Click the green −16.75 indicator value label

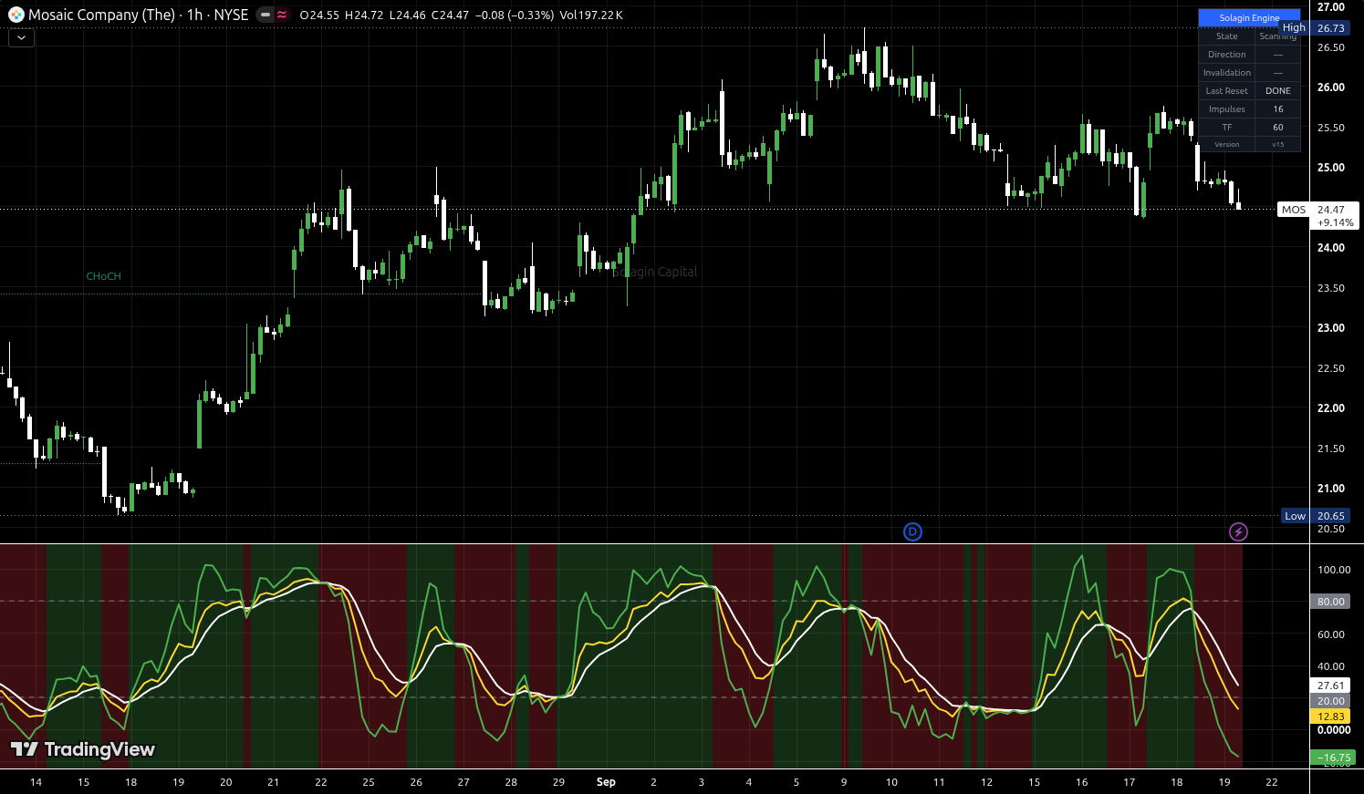click(1332, 758)
